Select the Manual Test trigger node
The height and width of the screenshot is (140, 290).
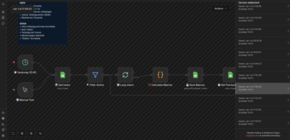pos(25,90)
